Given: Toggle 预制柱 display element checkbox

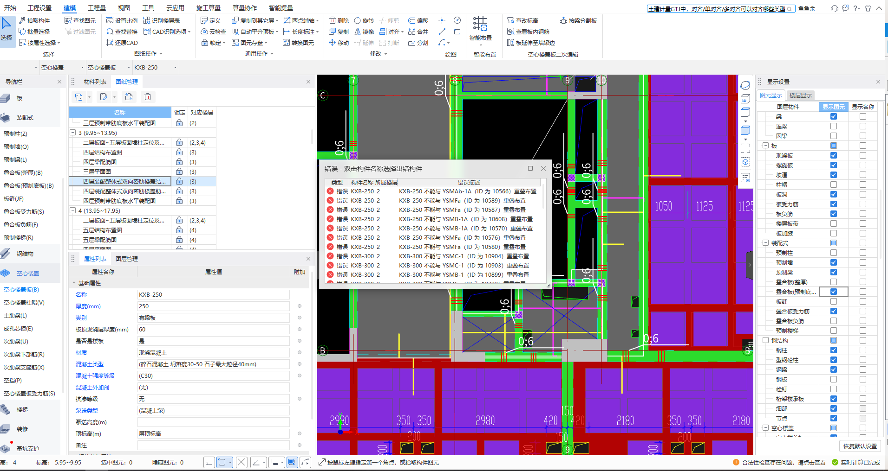Looking at the screenshot, I should pos(834,253).
